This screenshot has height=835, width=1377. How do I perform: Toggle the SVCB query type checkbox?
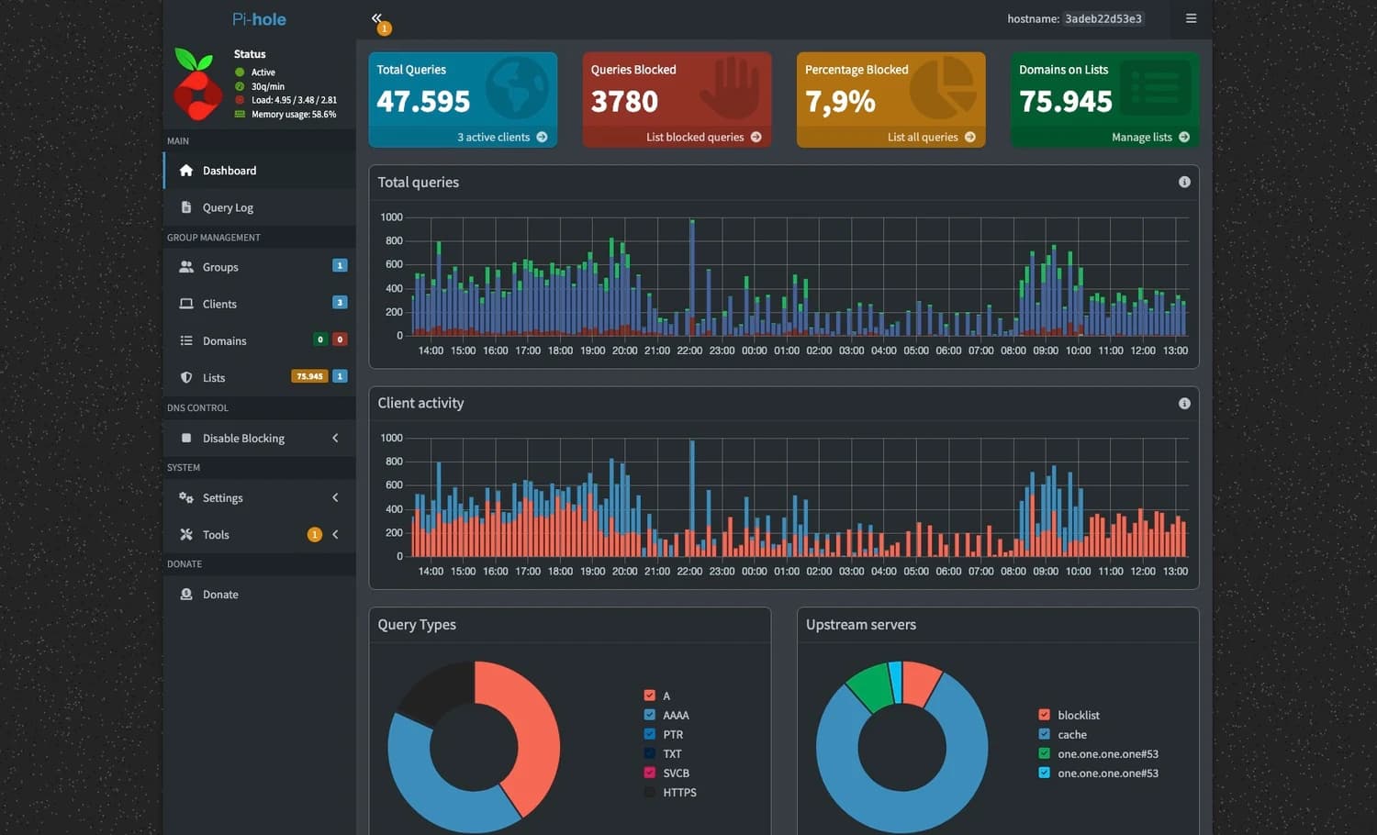click(x=650, y=773)
